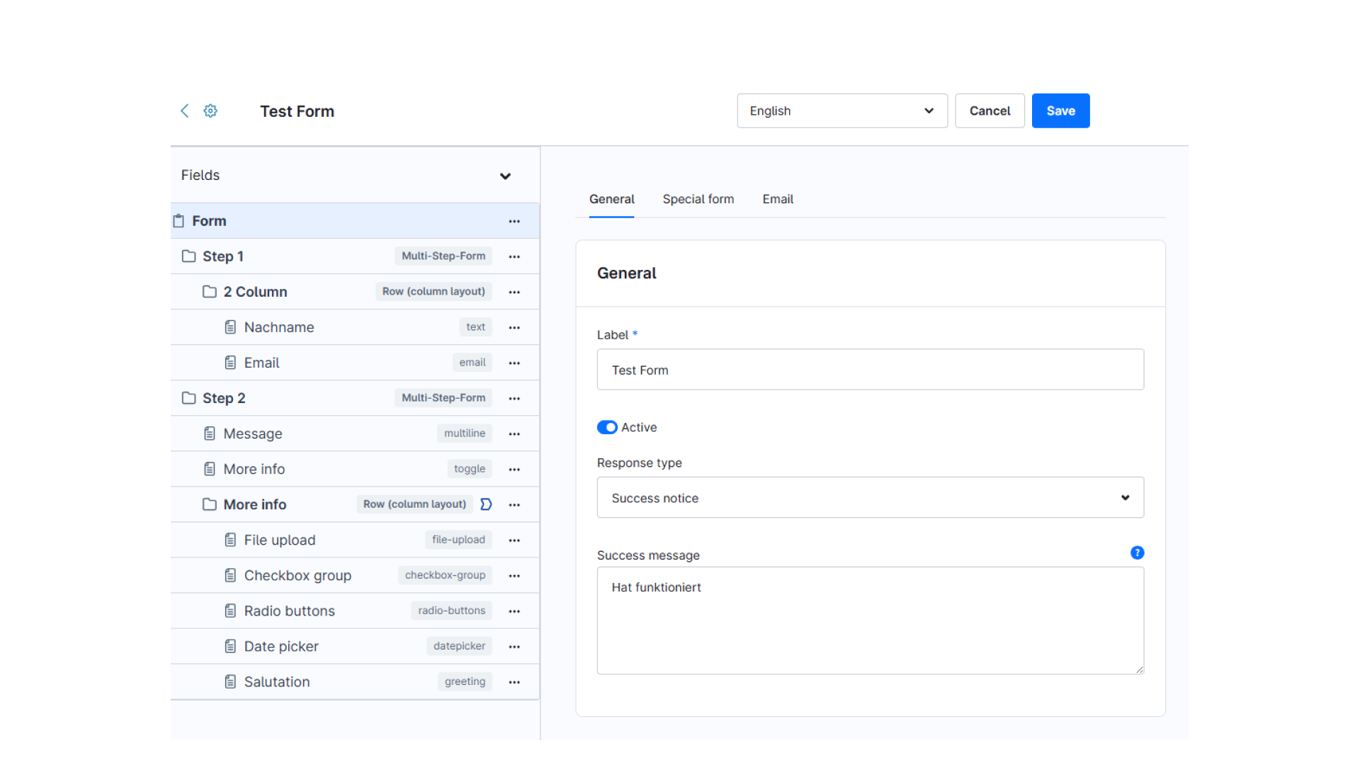1360x765 pixels.
Task: Select the More info toggle field
Action: [355, 469]
